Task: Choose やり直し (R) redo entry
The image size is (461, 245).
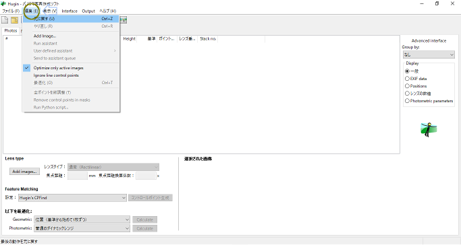Action: [71, 26]
